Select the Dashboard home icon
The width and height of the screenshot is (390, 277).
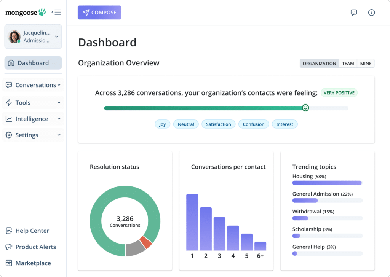[12, 62]
